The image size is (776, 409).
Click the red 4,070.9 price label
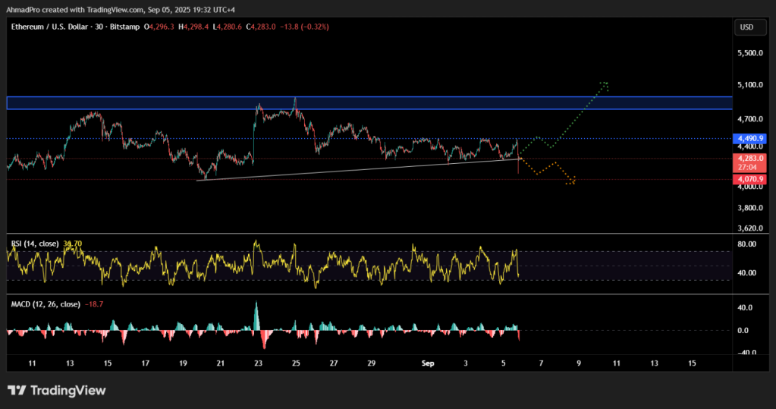750,179
